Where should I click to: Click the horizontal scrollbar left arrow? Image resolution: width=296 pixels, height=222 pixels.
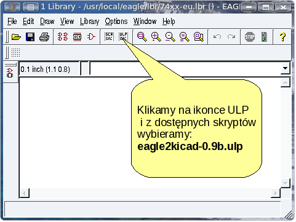25,193
